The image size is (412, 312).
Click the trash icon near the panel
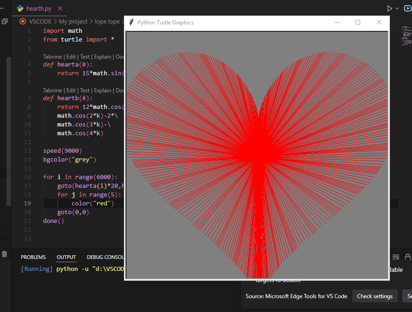click(5, 254)
